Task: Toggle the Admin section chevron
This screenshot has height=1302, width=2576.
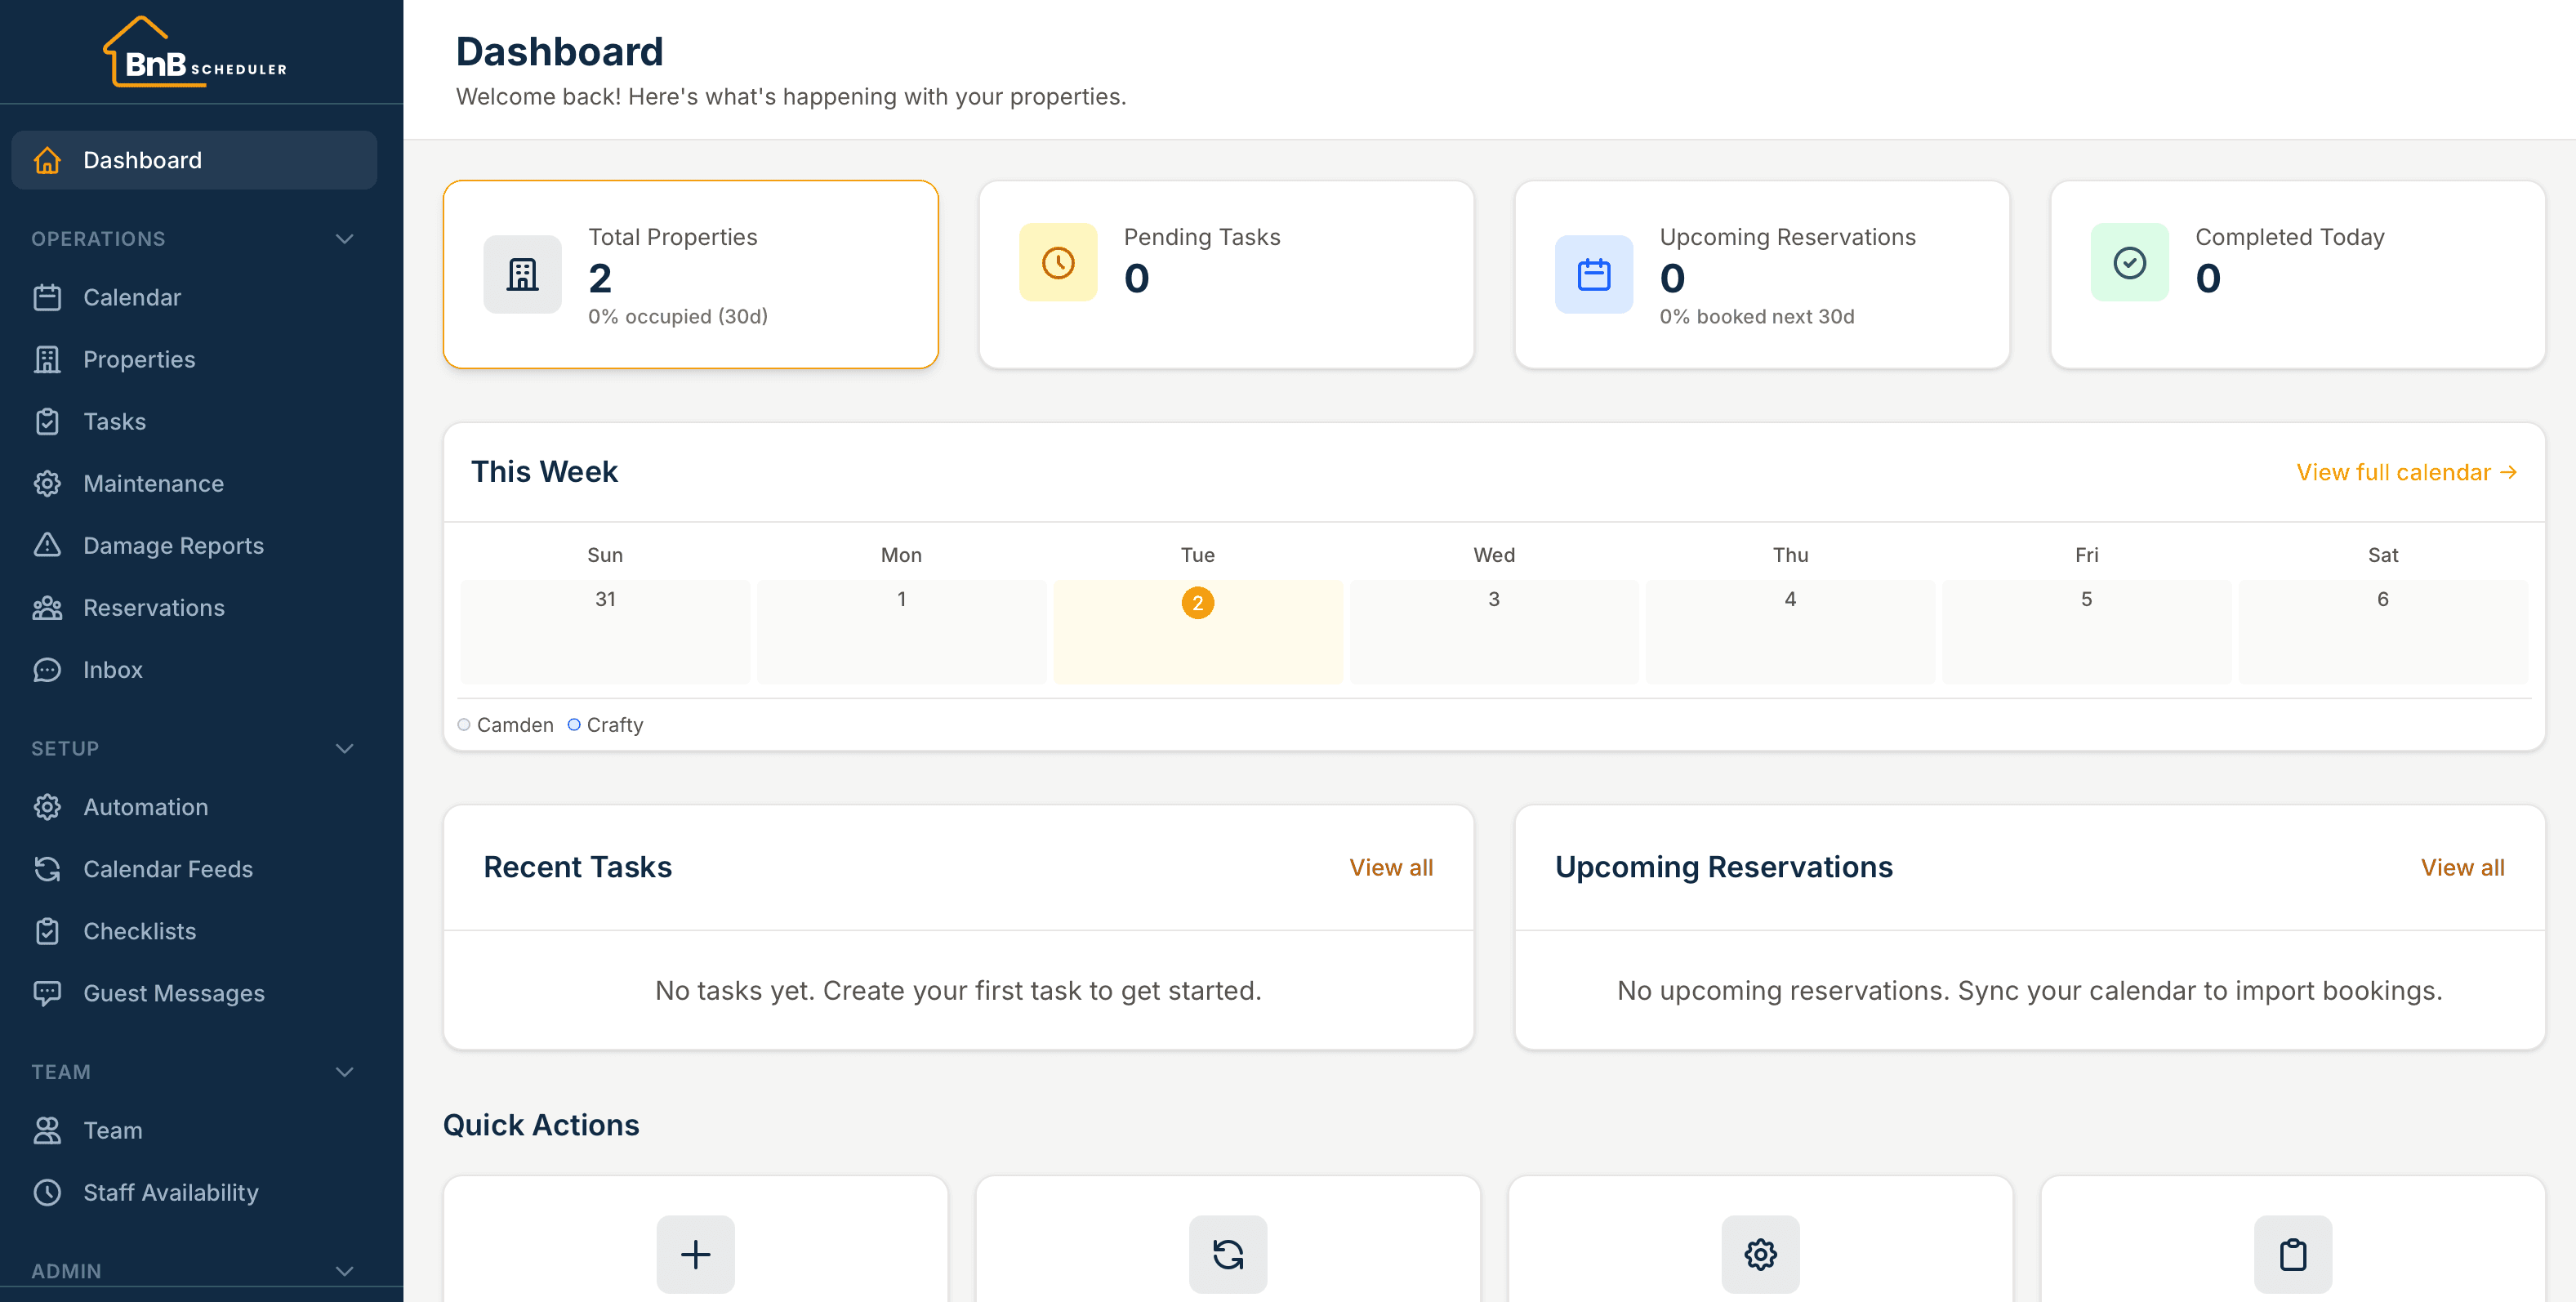Action: (x=345, y=1272)
